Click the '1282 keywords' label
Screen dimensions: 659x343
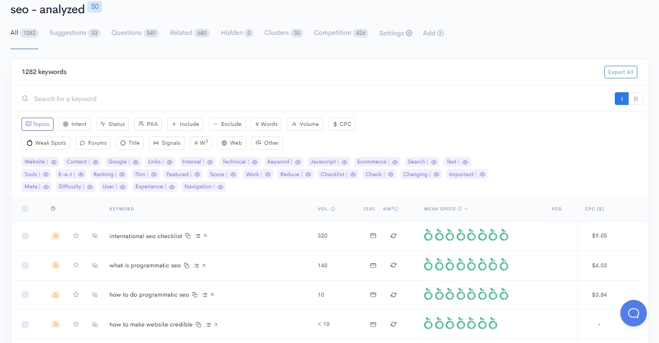click(44, 72)
